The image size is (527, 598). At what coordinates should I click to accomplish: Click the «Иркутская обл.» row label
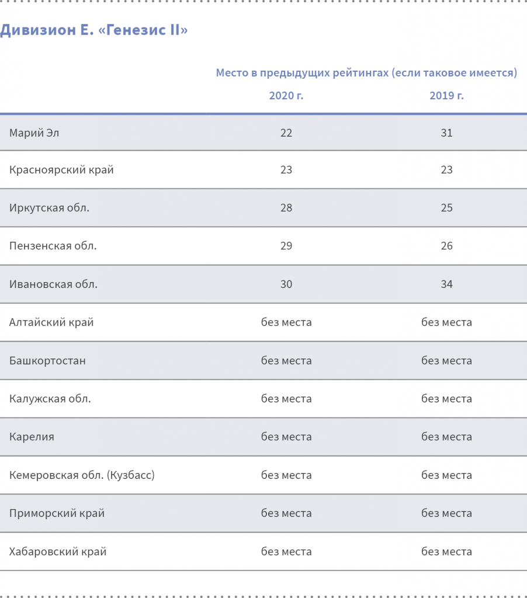49,208
